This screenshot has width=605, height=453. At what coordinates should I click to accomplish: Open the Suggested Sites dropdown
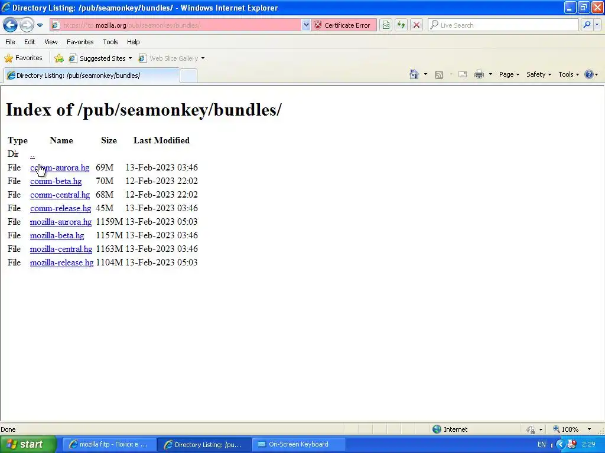100,58
